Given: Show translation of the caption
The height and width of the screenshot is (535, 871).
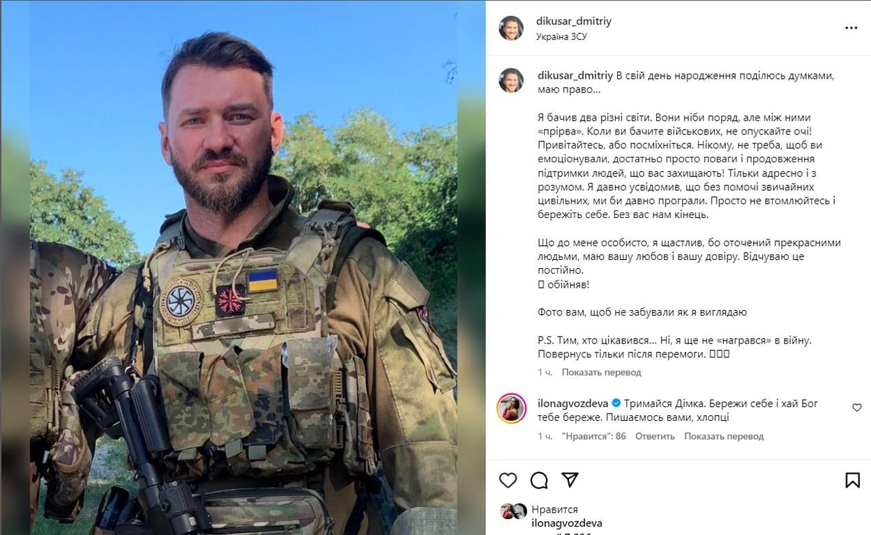Looking at the screenshot, I should (601, 372).
